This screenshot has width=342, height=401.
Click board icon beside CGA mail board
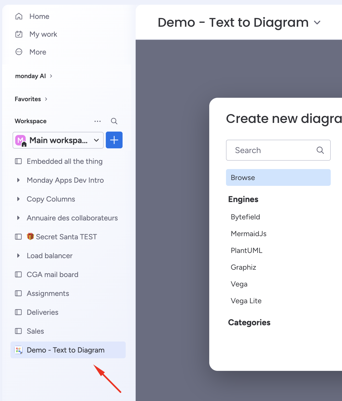(x=18, y=274)
